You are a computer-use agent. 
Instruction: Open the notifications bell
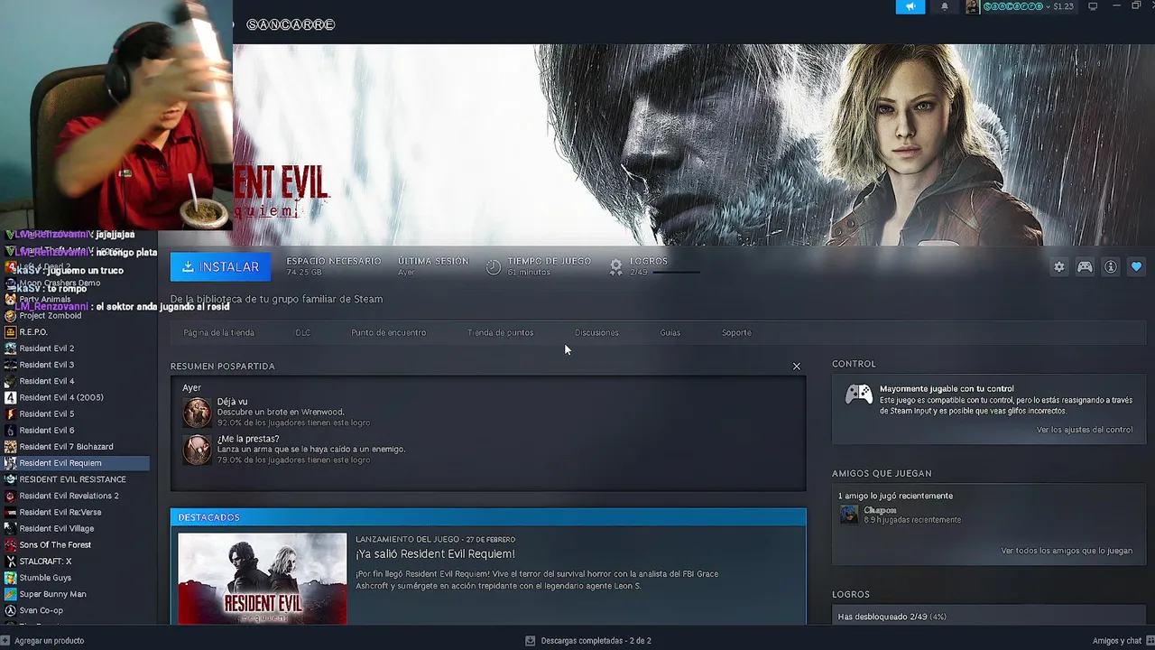click(945, 6)
